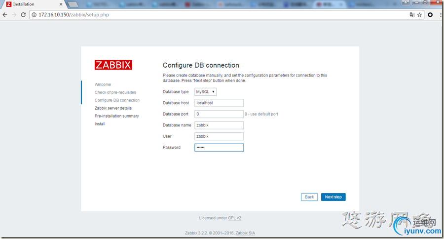Select the Installation browser tab
Image resolution: width=444 pixels, height=239 pixels.
(x=33, y=4)
